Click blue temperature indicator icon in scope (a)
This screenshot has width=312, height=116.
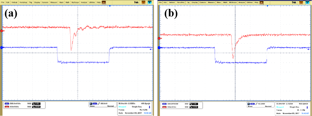point(149,107)
